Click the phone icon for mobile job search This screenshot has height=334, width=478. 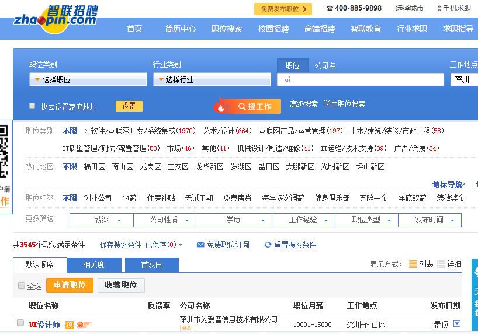[439, 8]
